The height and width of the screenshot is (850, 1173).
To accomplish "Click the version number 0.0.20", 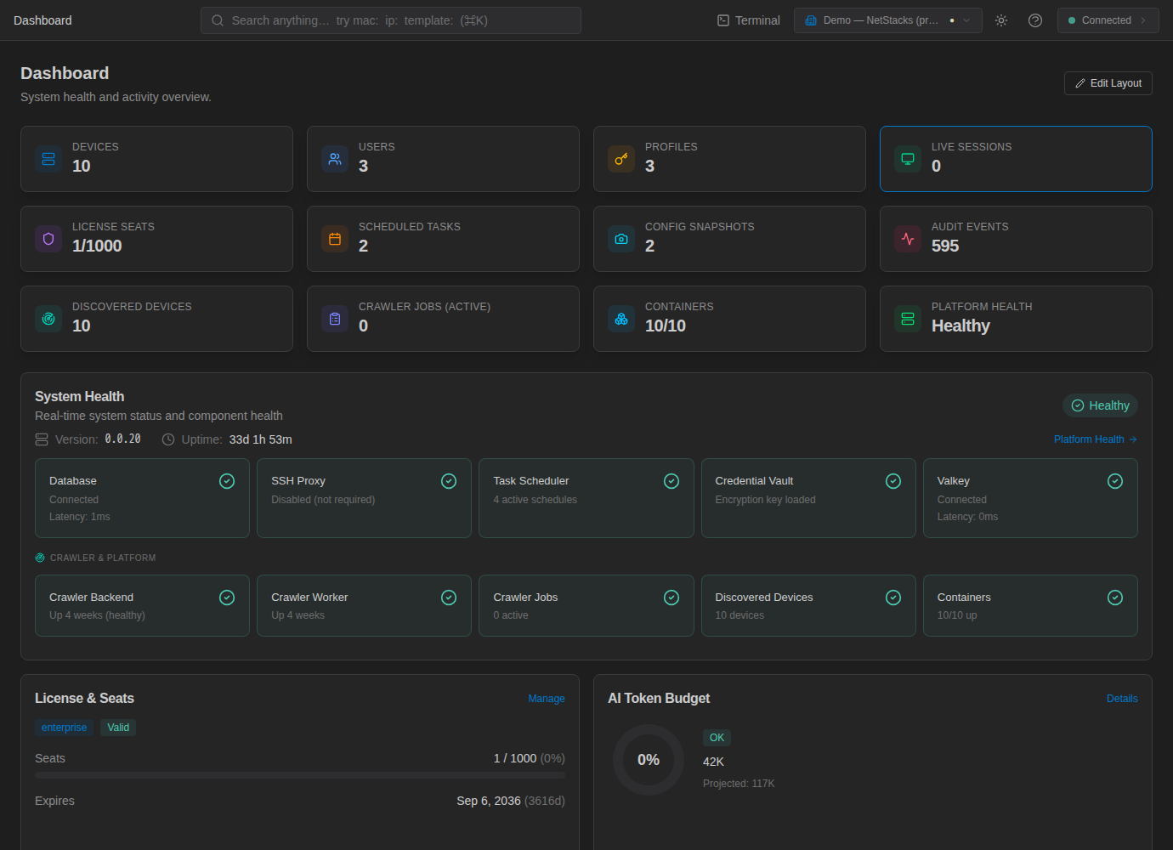I will tap(123, 439).
